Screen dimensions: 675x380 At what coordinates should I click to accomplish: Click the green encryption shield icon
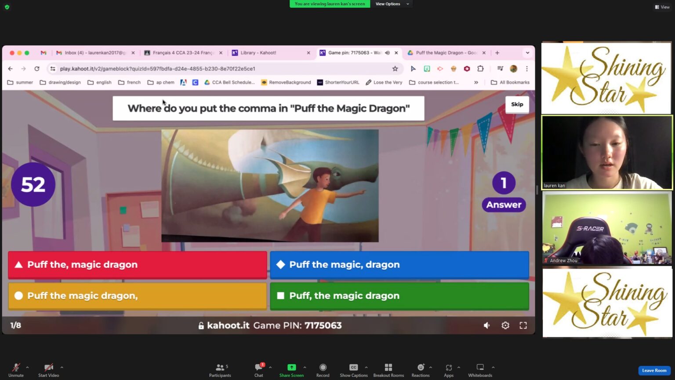(x=7, y=7)
